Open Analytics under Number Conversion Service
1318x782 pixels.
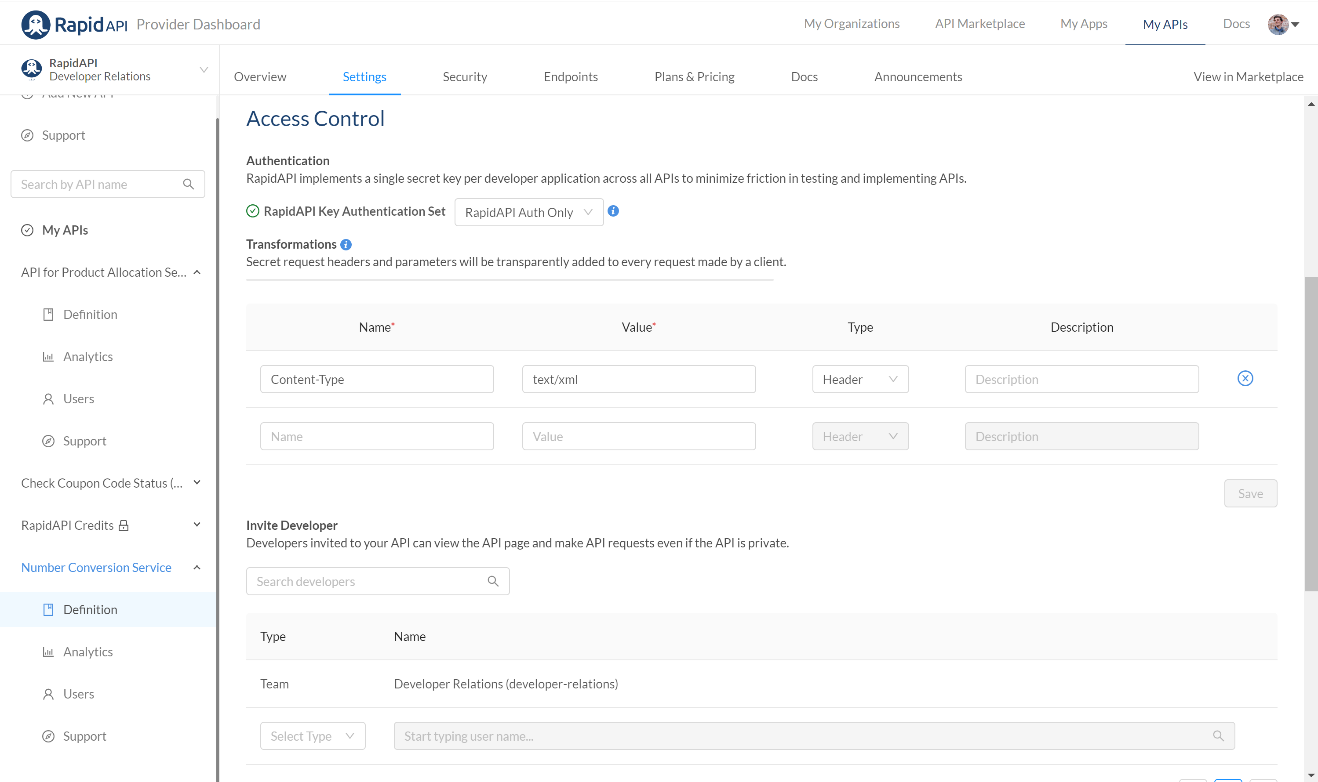(87, 652)
